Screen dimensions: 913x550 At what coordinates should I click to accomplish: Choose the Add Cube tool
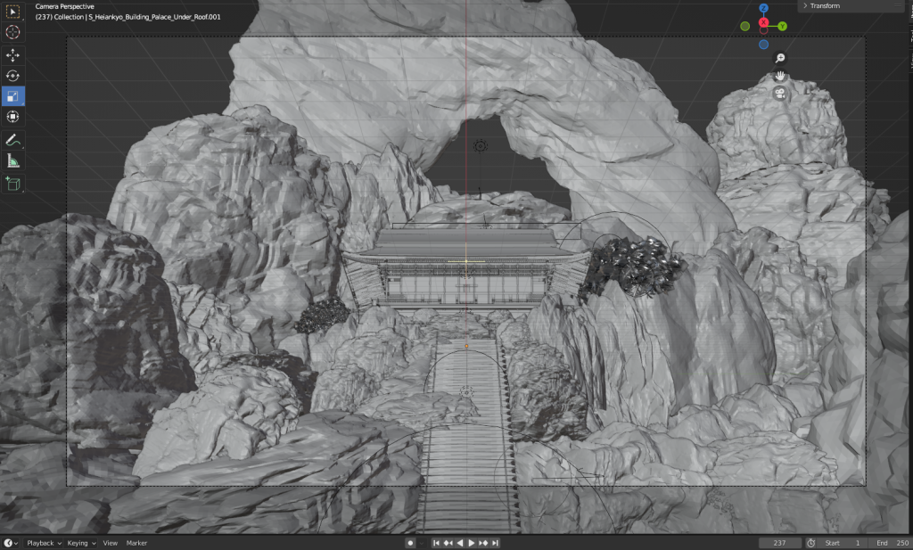tap(12, 184)
